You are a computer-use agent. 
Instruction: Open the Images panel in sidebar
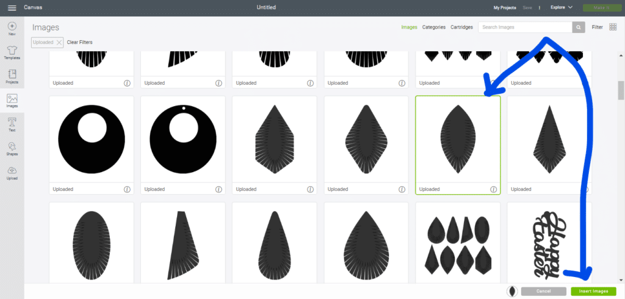[12, 101]
